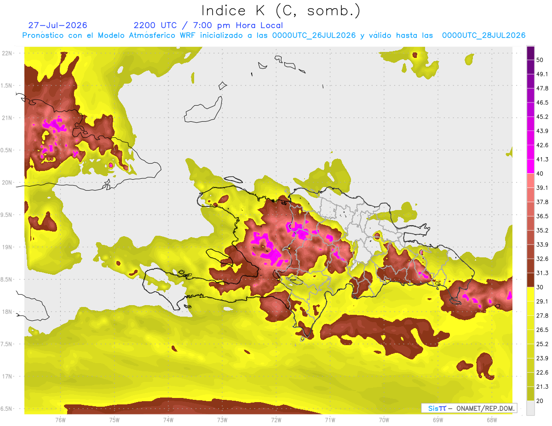Click the bright yellow swatch between 29.1 and 30

coord(531,294)
